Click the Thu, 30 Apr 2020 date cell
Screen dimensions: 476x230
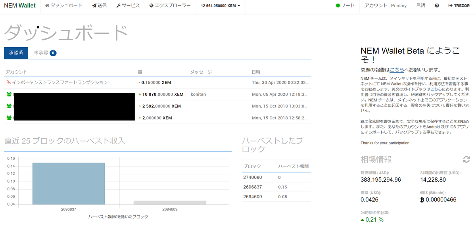(280, 82)
